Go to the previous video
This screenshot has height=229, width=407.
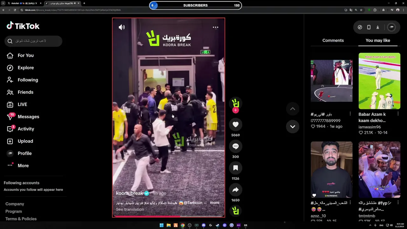click(x=293, y=109)
